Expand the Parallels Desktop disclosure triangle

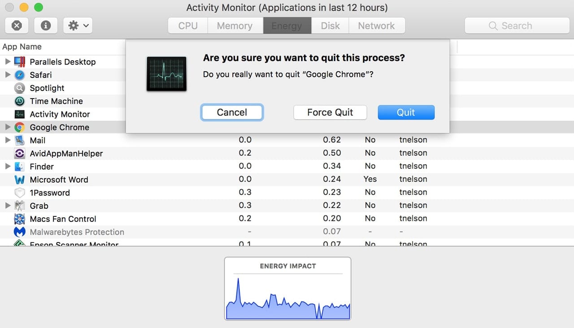(x=8, y=62)
